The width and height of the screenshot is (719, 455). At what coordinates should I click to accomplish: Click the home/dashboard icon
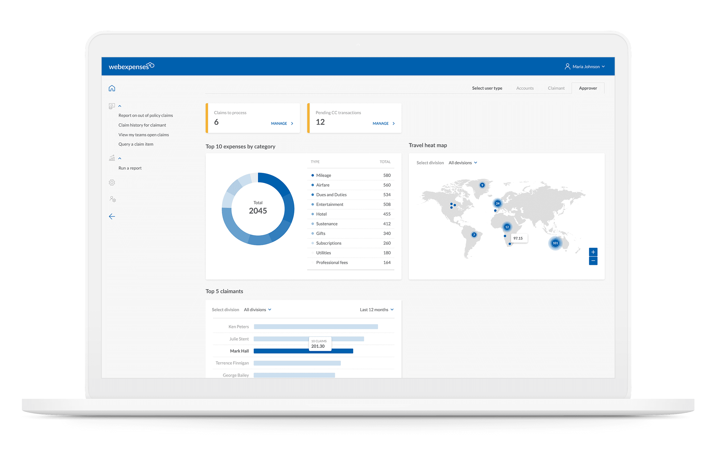112,88
